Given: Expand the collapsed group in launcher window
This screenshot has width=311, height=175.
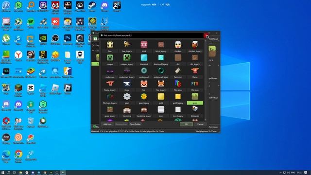Looking at the screenshot, I should [93, 45].
